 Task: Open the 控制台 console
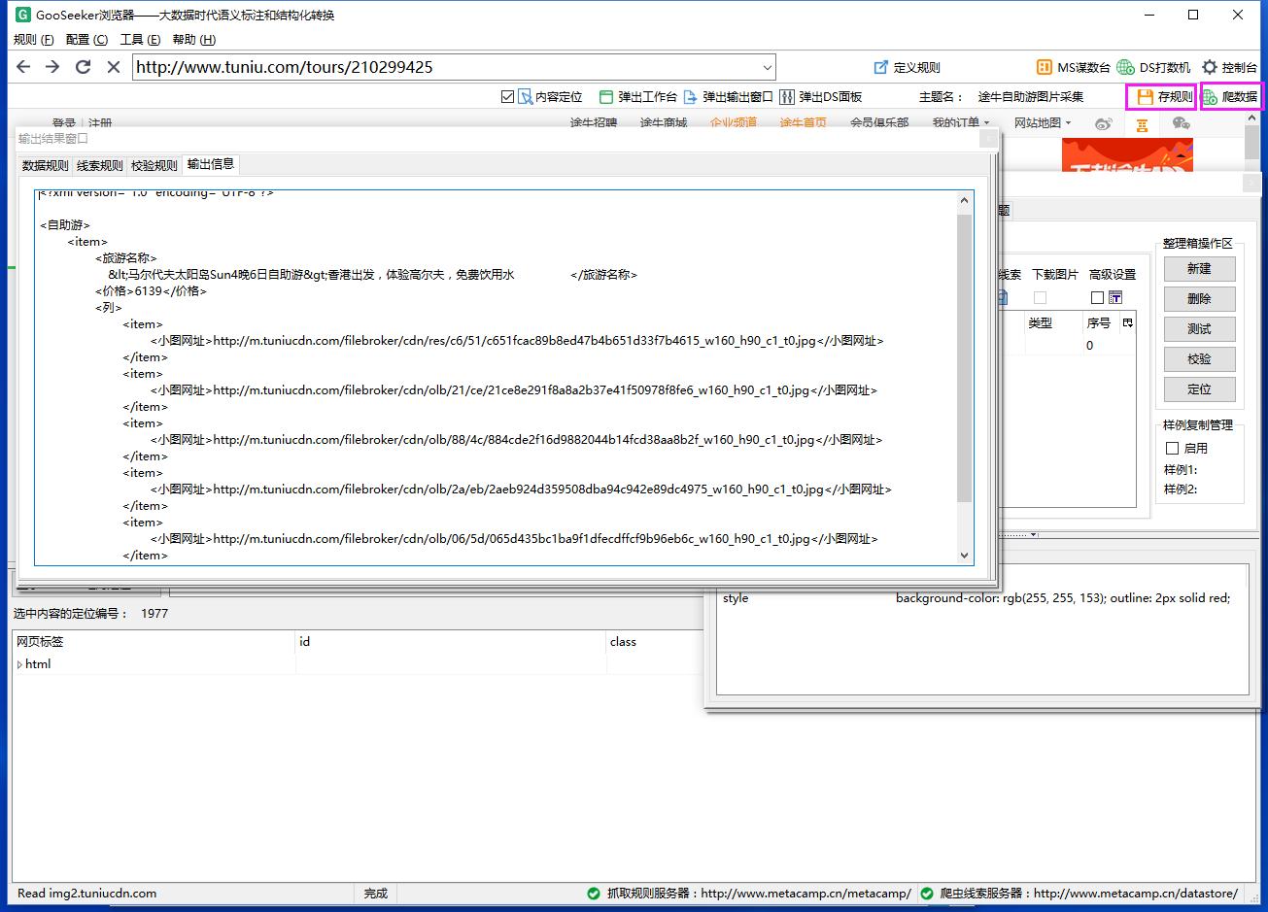1229,67
